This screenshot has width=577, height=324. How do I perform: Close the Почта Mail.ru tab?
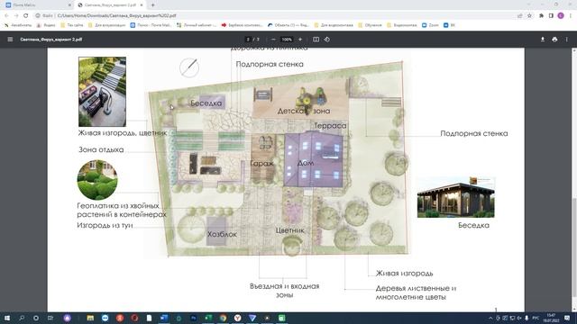tap(69, 5)
